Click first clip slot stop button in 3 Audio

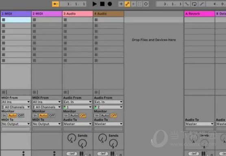coord(65,20)
